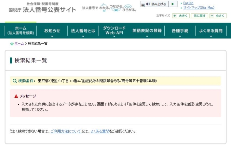
Task: Click the 検索結果一覧 breadcrumb text
Action: pos(37,44)
